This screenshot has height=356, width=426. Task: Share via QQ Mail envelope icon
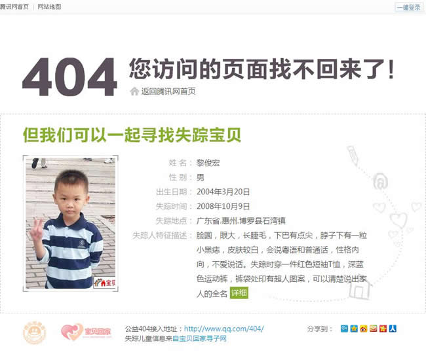(374, 329)
